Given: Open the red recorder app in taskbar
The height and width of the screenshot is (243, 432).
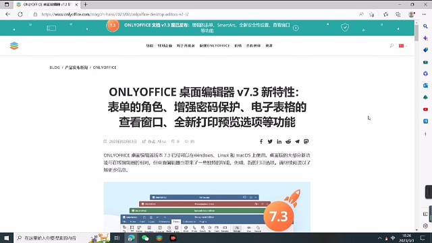Looking at the screenshot, I should point(173,238).
